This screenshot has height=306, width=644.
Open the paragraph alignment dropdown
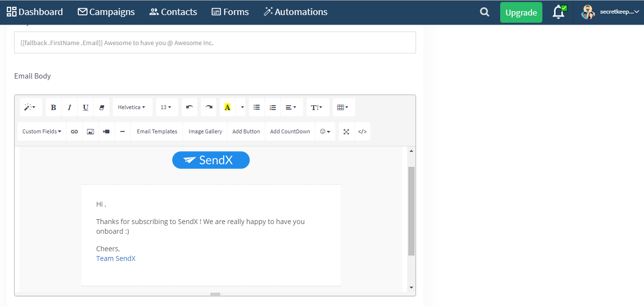point(292,107)
